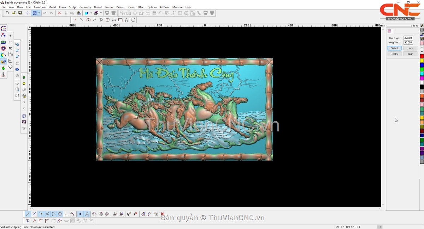Viewport: 424px width, 229px height.
Task: Select the rectangle drawing tool
Action: tap(120, 20)
